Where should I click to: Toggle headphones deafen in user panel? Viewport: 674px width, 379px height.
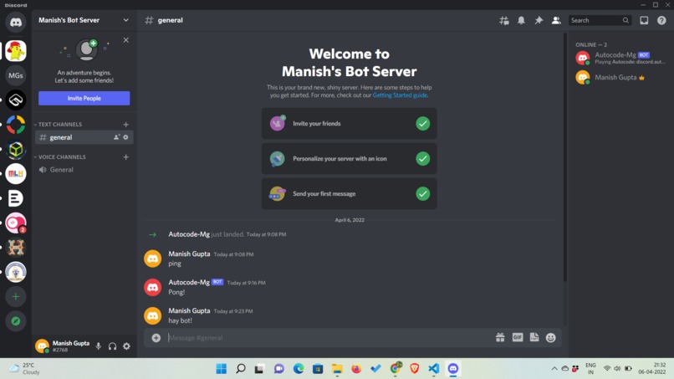112,346
